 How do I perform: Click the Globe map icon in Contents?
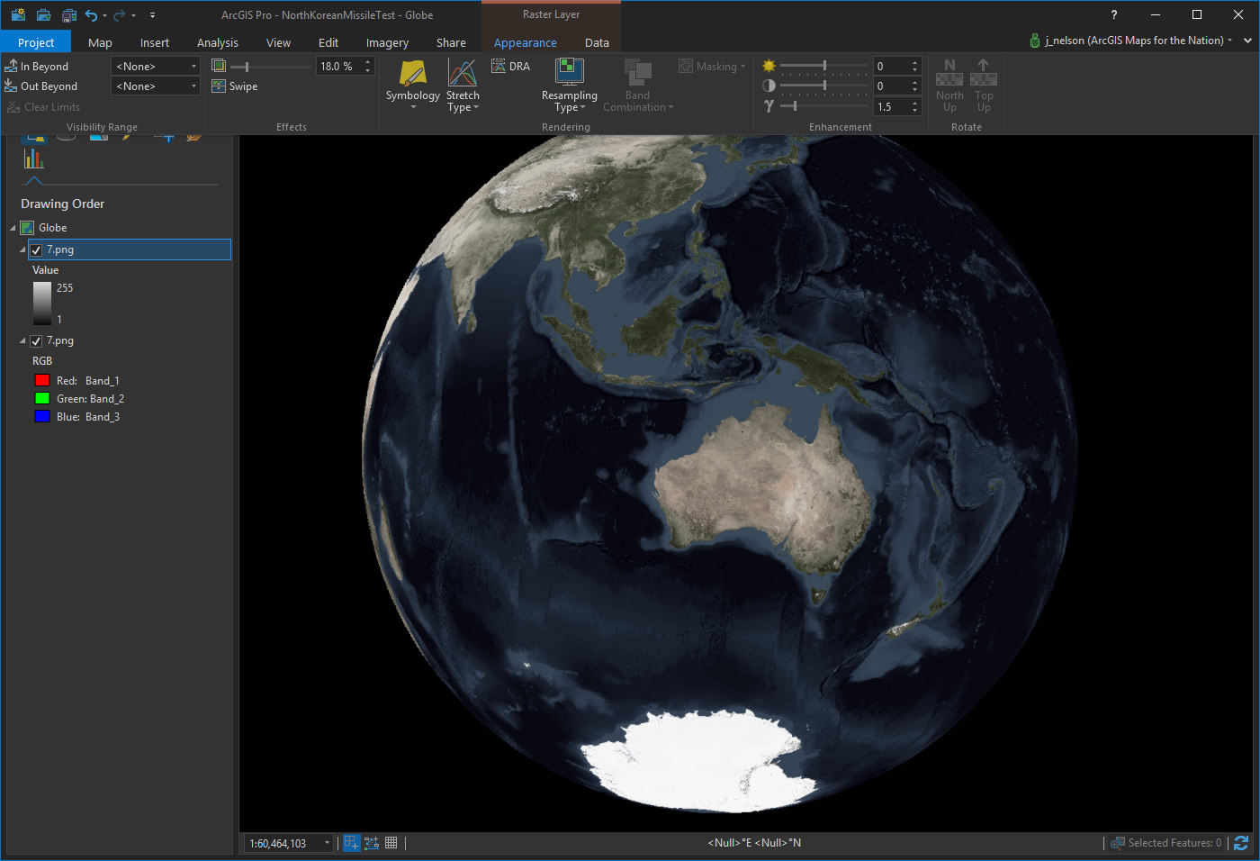point(27,228)
